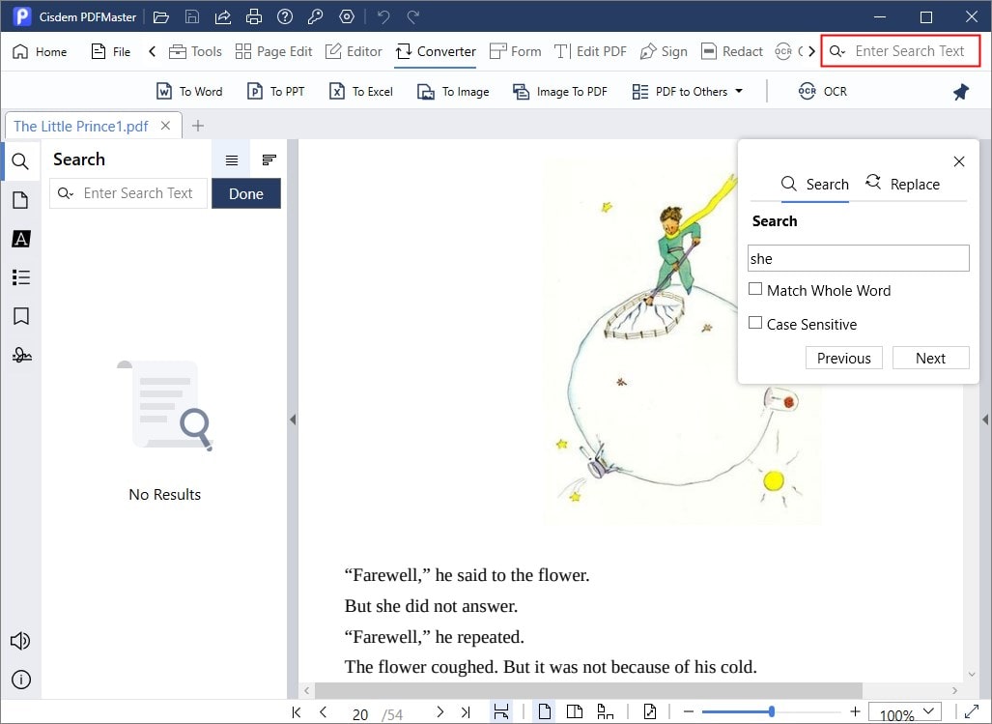This screenshot has width=992, height=724.
Task: Switch search results to list view icon
Action: click(232, 160)
